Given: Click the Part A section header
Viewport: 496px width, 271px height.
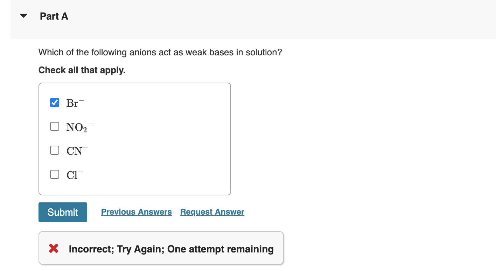Looking at the screenshot, I should pos(54,16).
